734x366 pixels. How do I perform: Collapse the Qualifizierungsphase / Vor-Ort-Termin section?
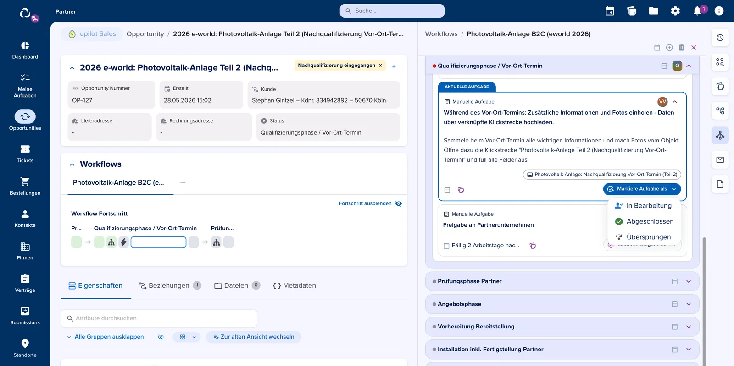pos(689,66)
